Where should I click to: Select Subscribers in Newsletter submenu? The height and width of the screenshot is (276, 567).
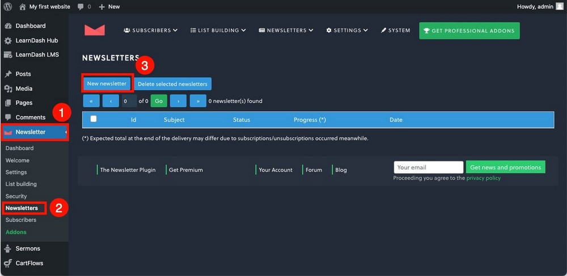[20, 220]
